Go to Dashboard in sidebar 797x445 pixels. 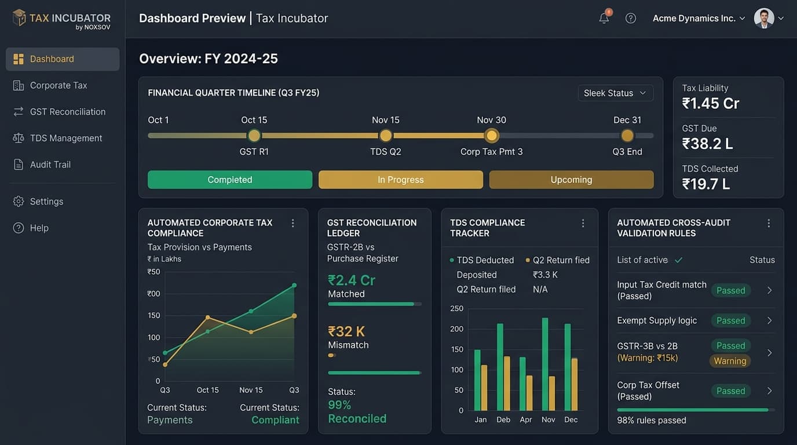pyautogui.click(x=63, y=59)
